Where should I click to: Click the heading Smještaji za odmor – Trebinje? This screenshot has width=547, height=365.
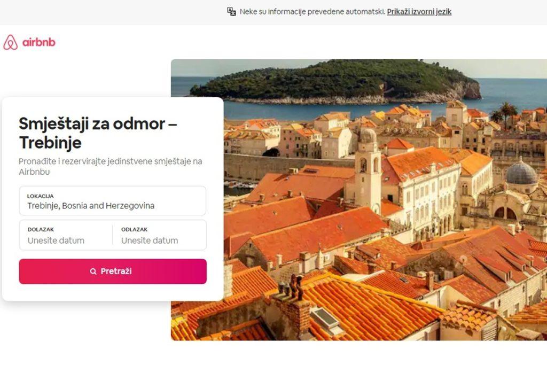98,133
